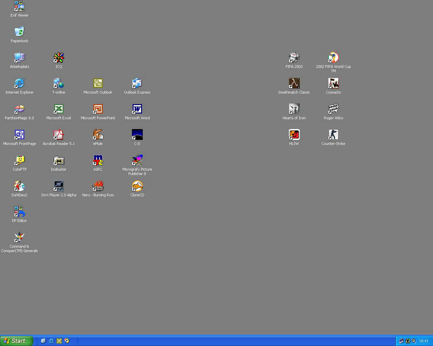Select the mIRC desktop shortcut

tap(98, 160)
